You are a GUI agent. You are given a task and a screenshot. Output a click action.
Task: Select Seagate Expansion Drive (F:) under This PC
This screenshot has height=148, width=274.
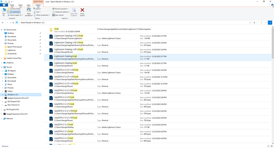(x=18, y=98)
